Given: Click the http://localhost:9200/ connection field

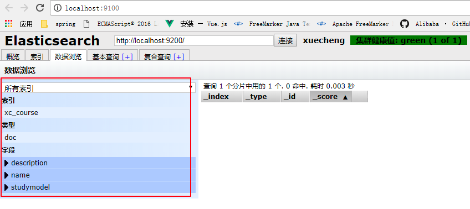Looking at the screenshot, I should [193, 40].
